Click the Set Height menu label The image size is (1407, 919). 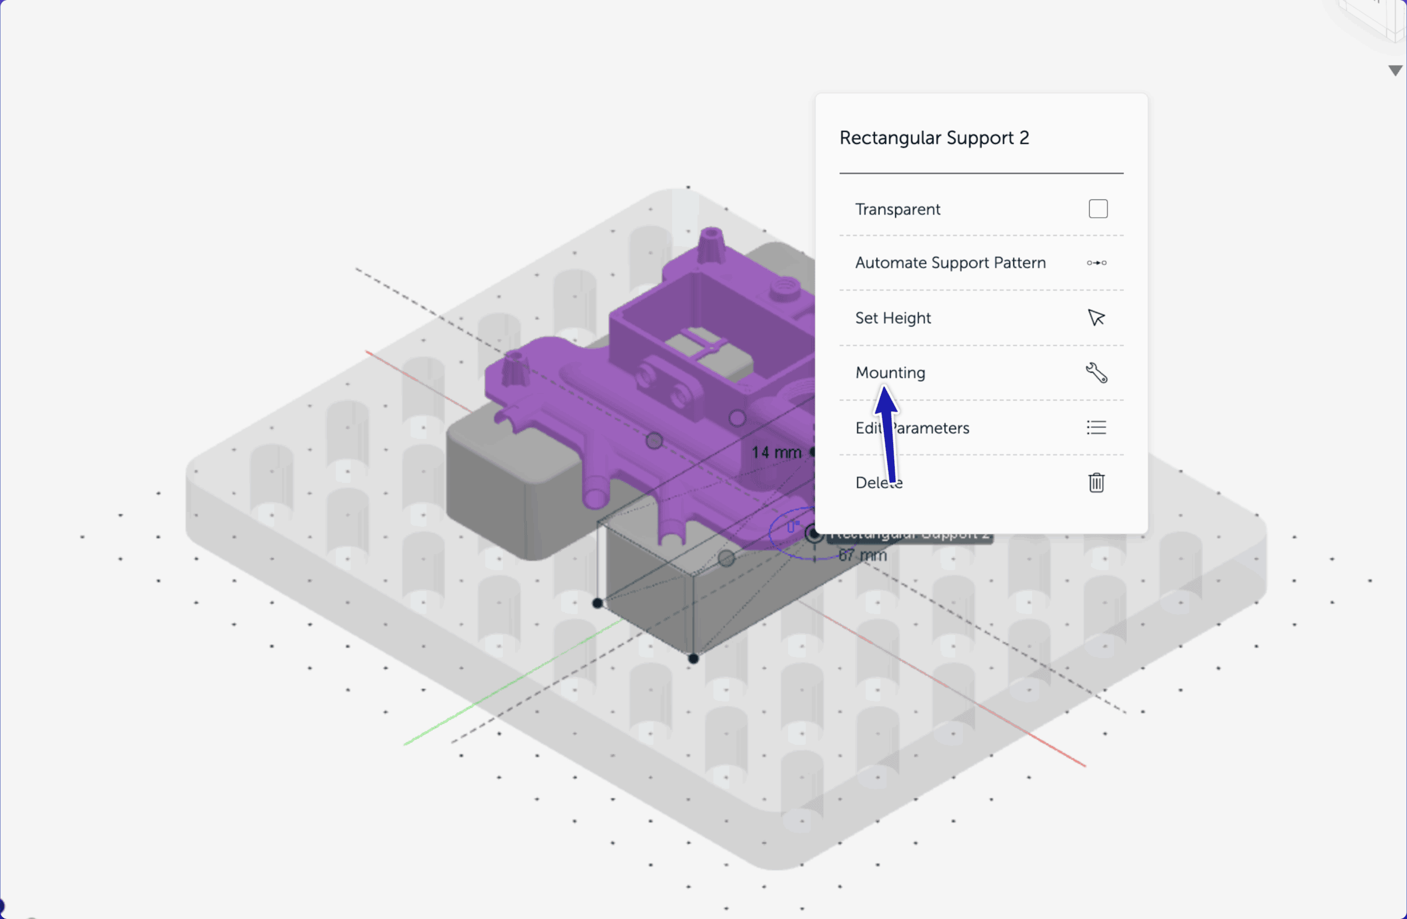point(893,318)
